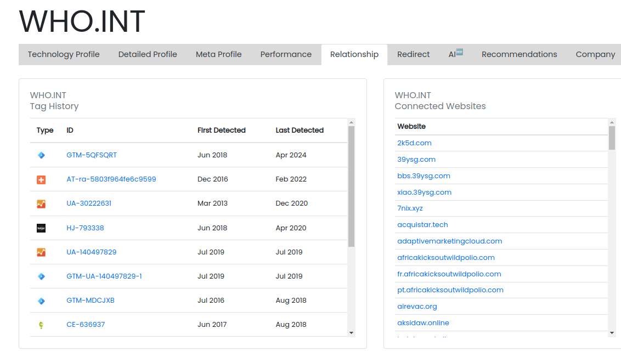Click the Google Tag Manager icon for GTM-5QFSQRT
Screen dimensions: 621x351
pos(41,155)
